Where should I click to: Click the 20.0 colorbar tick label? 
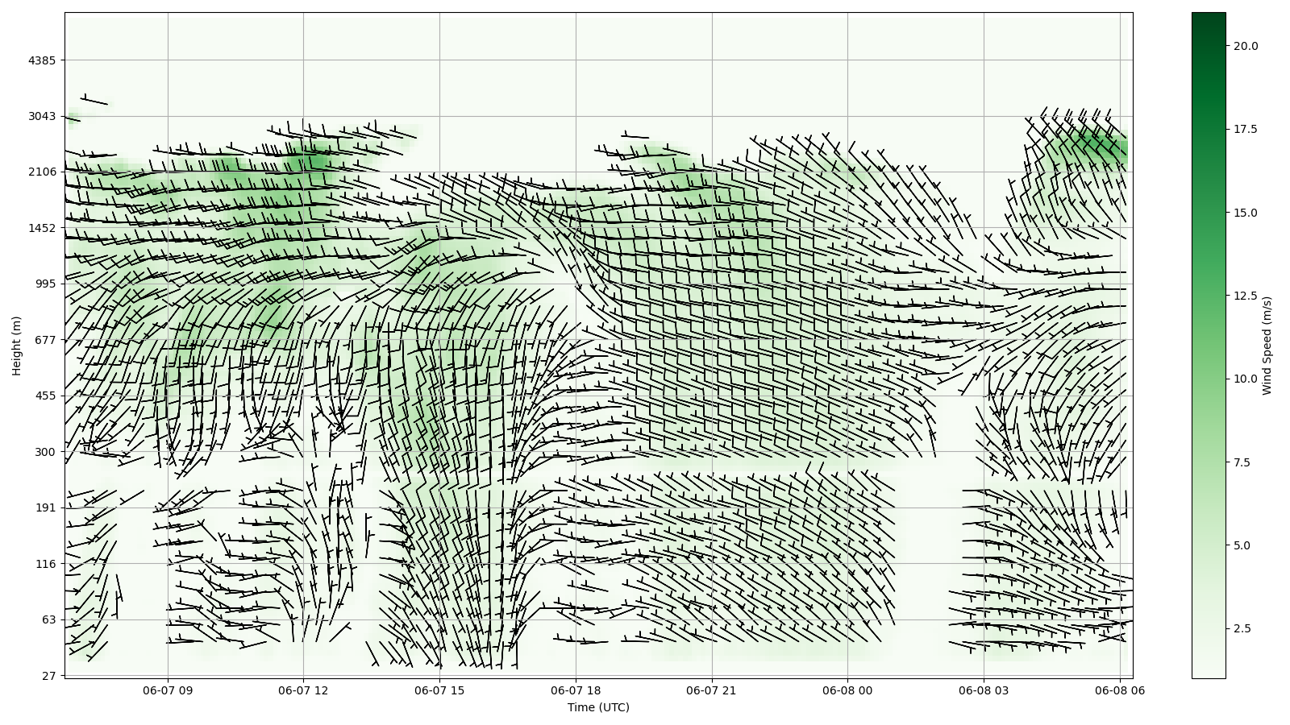tap(1245, 46)
